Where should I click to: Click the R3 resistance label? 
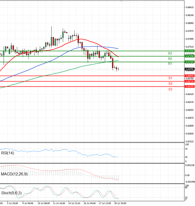point(170,53)
